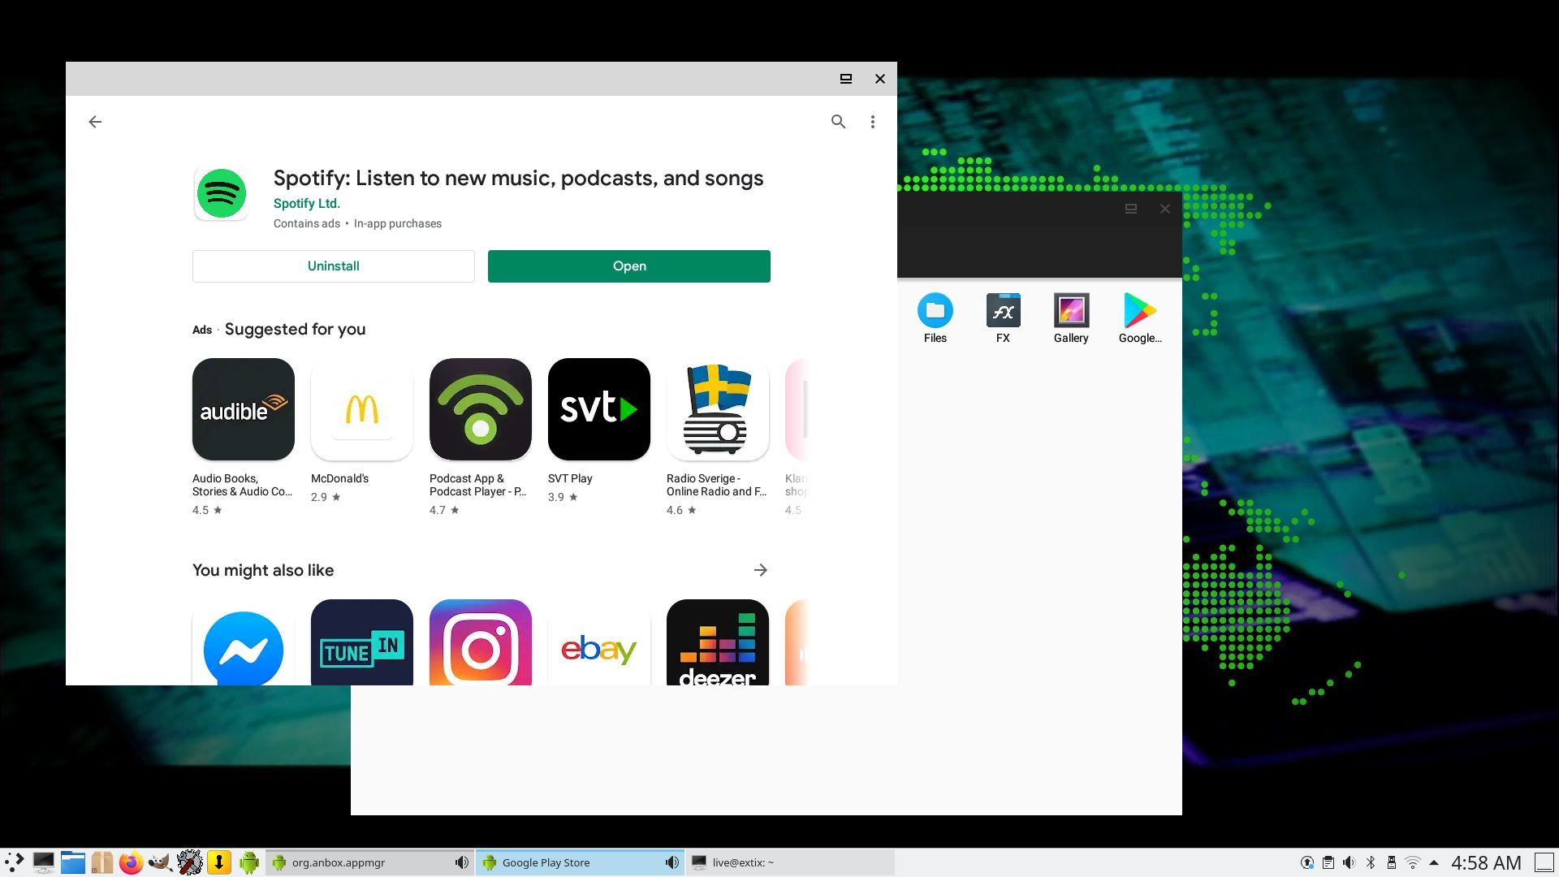Click the show desktop monitor icon in taskbar
Image resolution: width=1559 pixels, height=877 pixels.
click(x=43, y=862)
